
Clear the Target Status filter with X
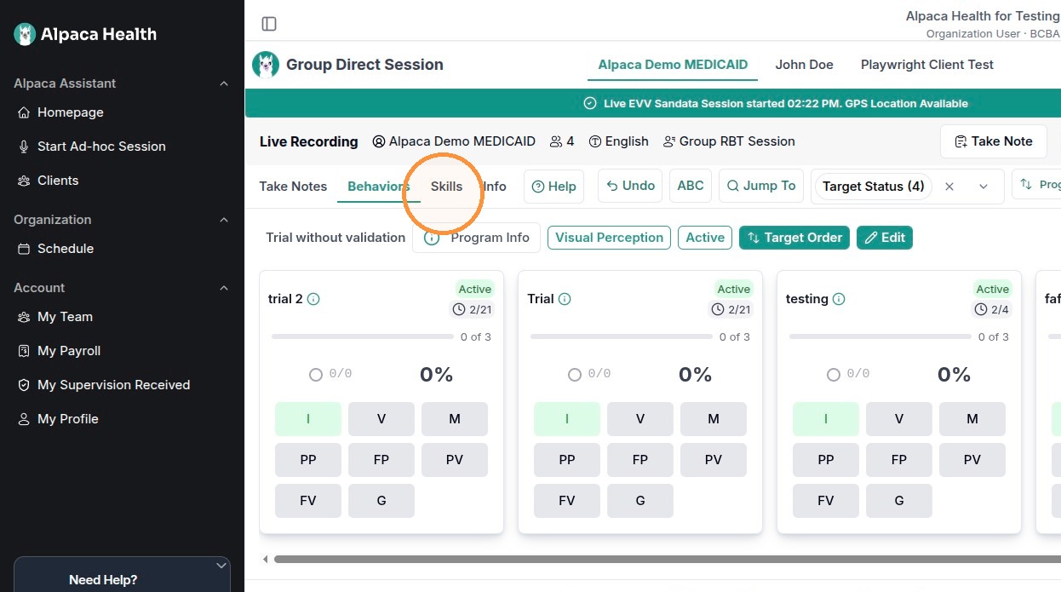click(x=949, y=186)
